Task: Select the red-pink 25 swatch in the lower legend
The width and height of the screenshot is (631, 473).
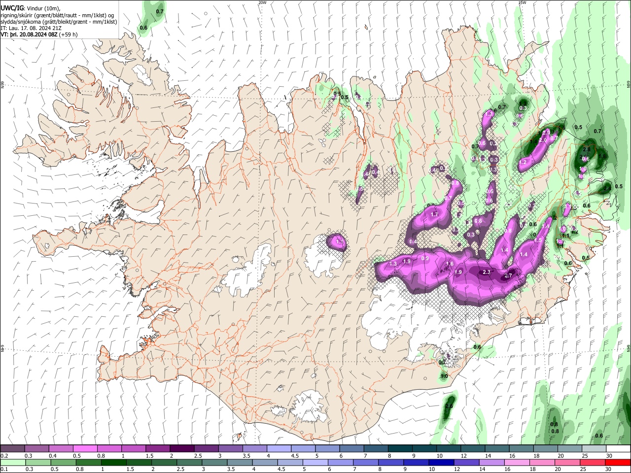Action: 592,463
